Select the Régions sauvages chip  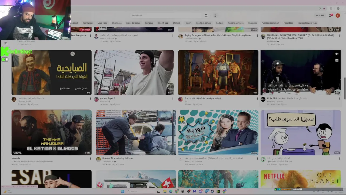pos(236,23)
